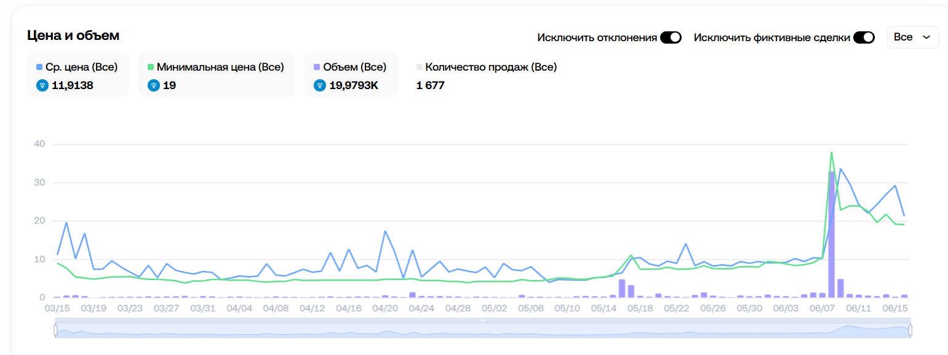Click TON coin icon beside 11,9138
Viewport: 948px width, 355px height.
click(42, 85)
